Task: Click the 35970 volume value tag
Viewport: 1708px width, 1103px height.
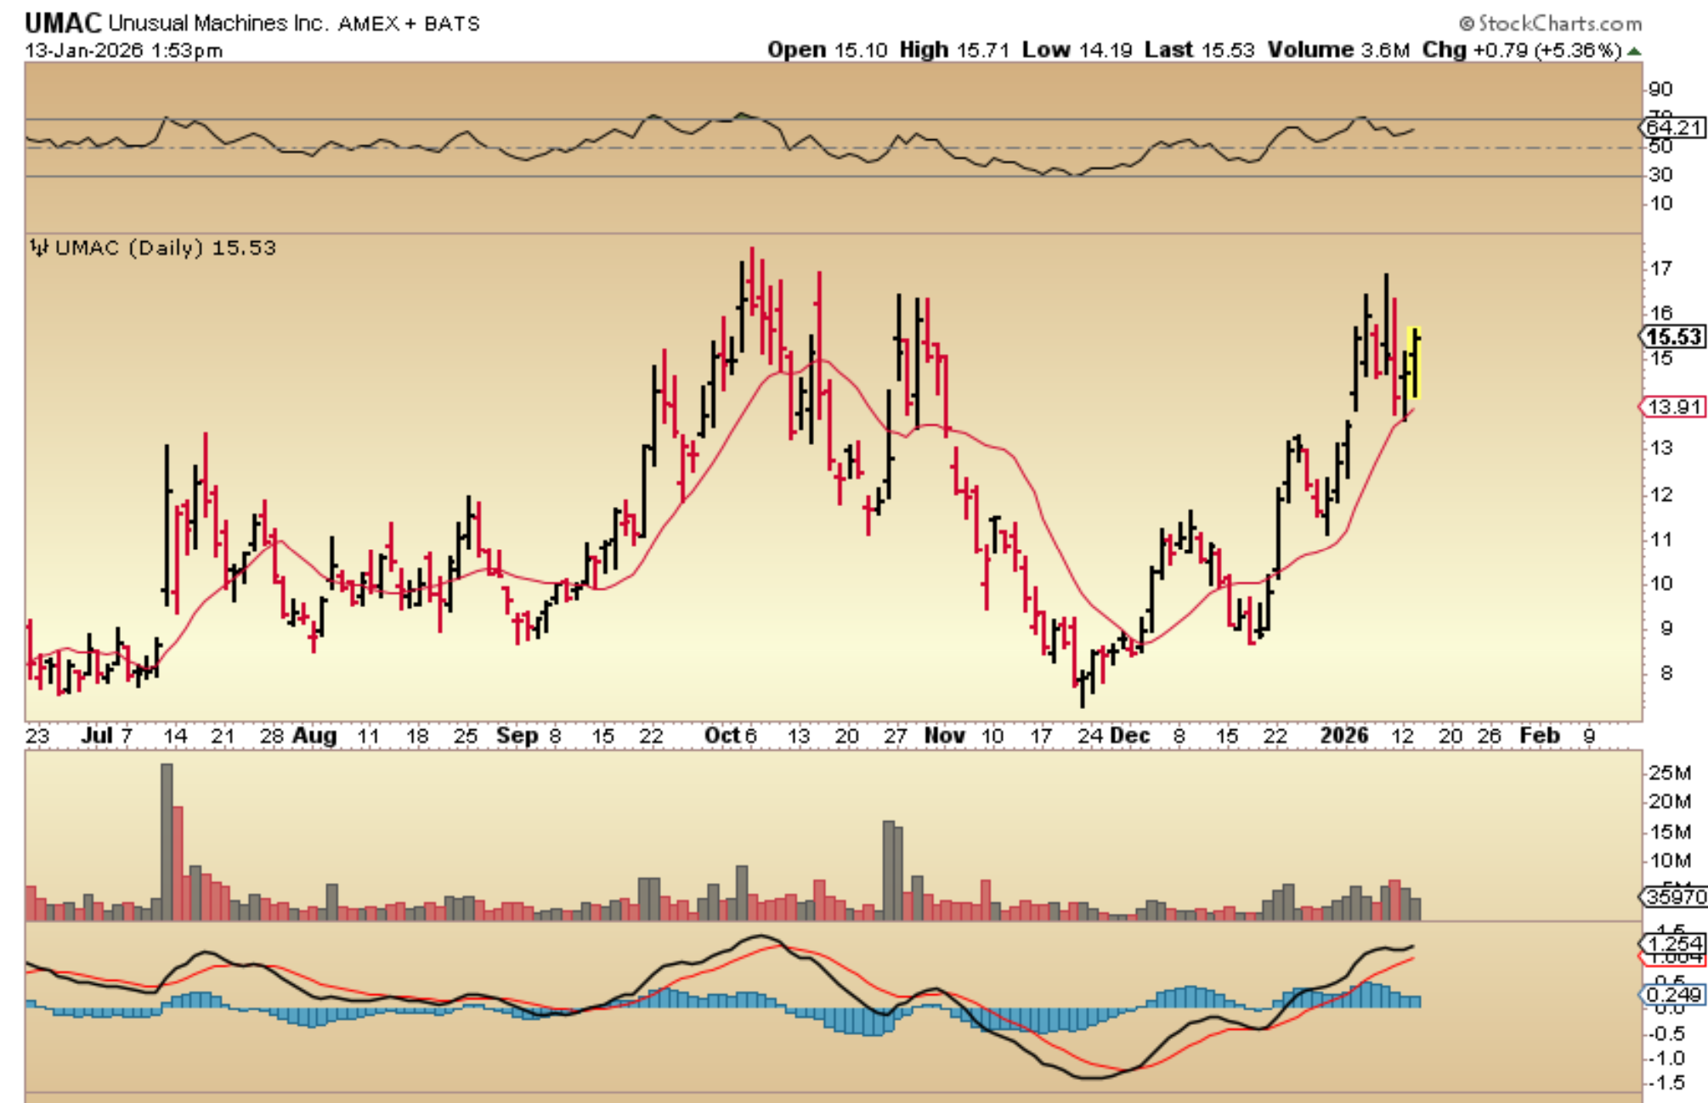Action: (x=1672, y=897)
